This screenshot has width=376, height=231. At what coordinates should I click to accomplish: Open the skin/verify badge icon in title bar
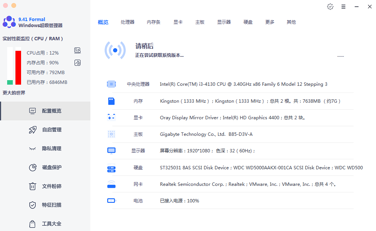pos(330,7)
